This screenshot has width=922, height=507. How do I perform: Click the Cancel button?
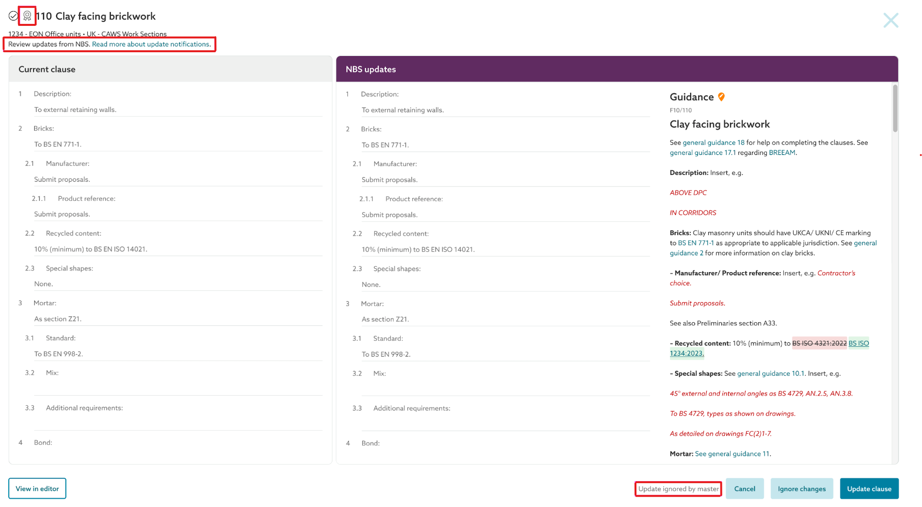(745, 488)
